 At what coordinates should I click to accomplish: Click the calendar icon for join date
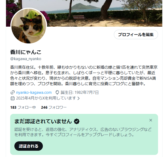(x=13, y=98)
